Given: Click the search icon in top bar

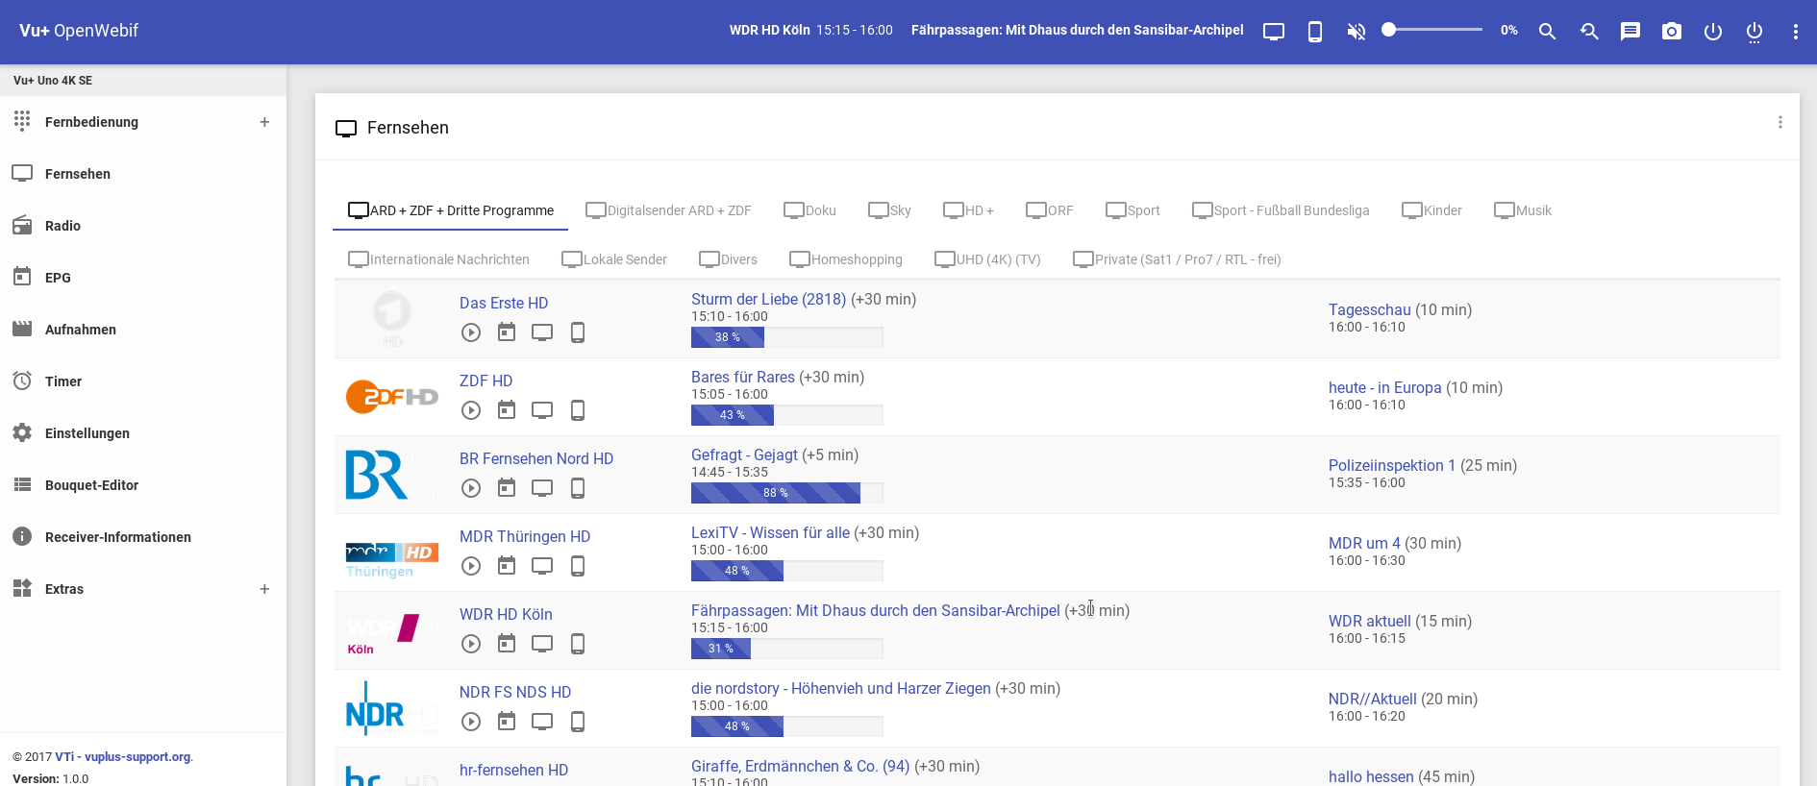Looking at the screenshot, I should coord(1547,32).
